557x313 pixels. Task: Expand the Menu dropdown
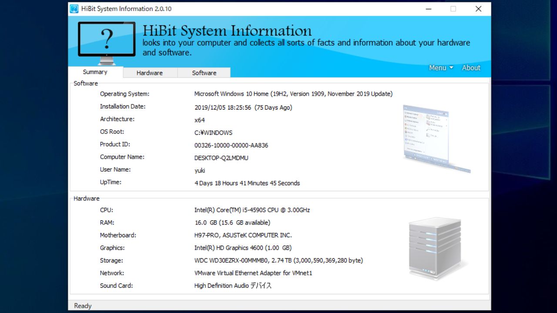coord(441,68)
